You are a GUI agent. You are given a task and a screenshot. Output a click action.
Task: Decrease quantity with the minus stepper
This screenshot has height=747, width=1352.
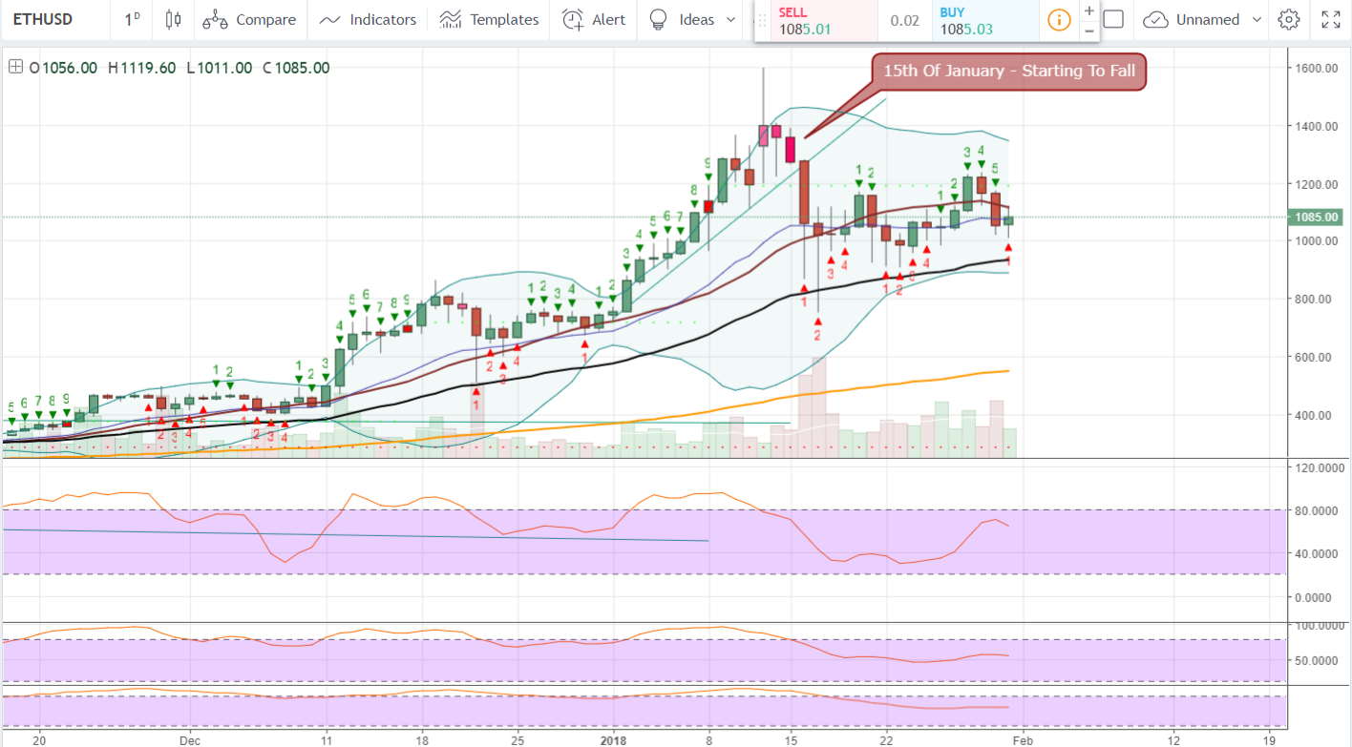point(1089,31)
